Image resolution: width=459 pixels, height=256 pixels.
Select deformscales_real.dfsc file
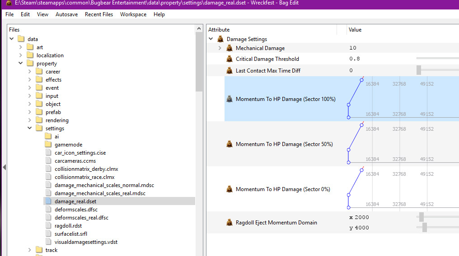click(x=81, y=218)
